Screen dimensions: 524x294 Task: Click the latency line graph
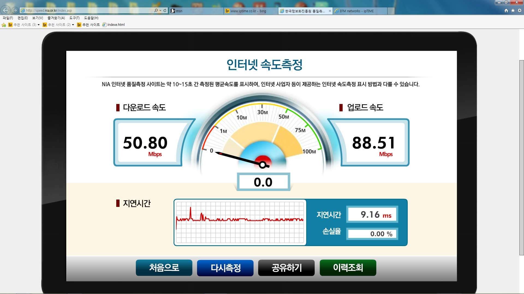(x=240, y=222)
